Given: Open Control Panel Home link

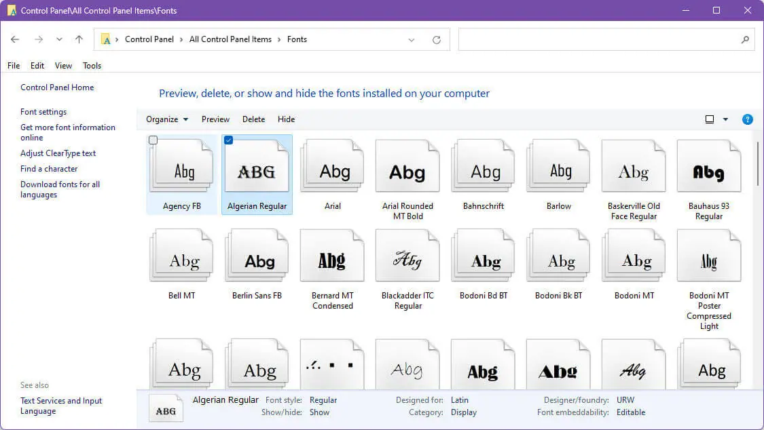Looking at the screenshot, I should (x=57, y=87).
